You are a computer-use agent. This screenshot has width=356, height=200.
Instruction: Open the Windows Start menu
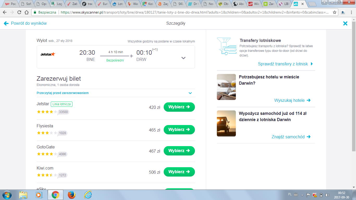pos(7,195)
